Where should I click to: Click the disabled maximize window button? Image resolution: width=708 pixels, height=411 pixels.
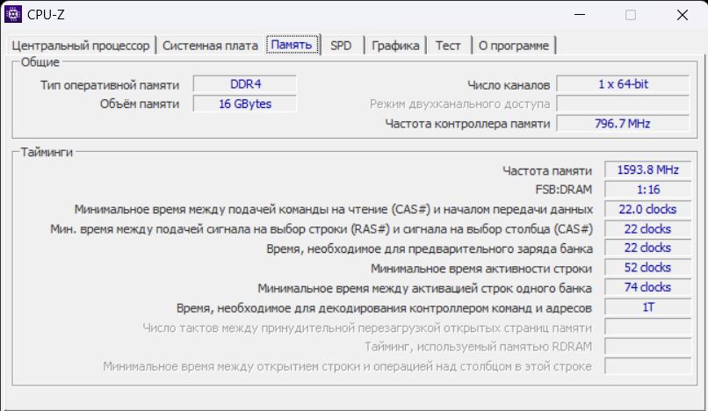click(x=631, y=14)
